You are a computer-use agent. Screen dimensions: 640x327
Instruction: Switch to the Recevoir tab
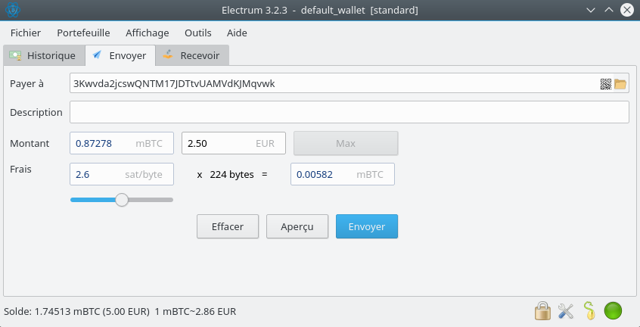point(192,55)
